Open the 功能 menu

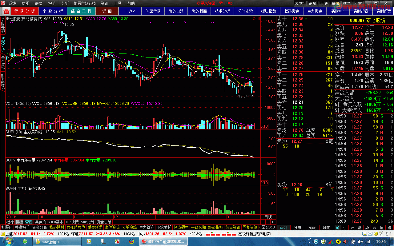point(25,3)
